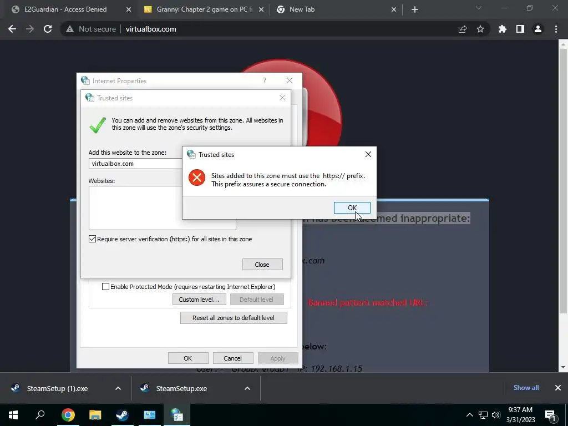Open Chrome from the taskbar

[x=68, y=415]
